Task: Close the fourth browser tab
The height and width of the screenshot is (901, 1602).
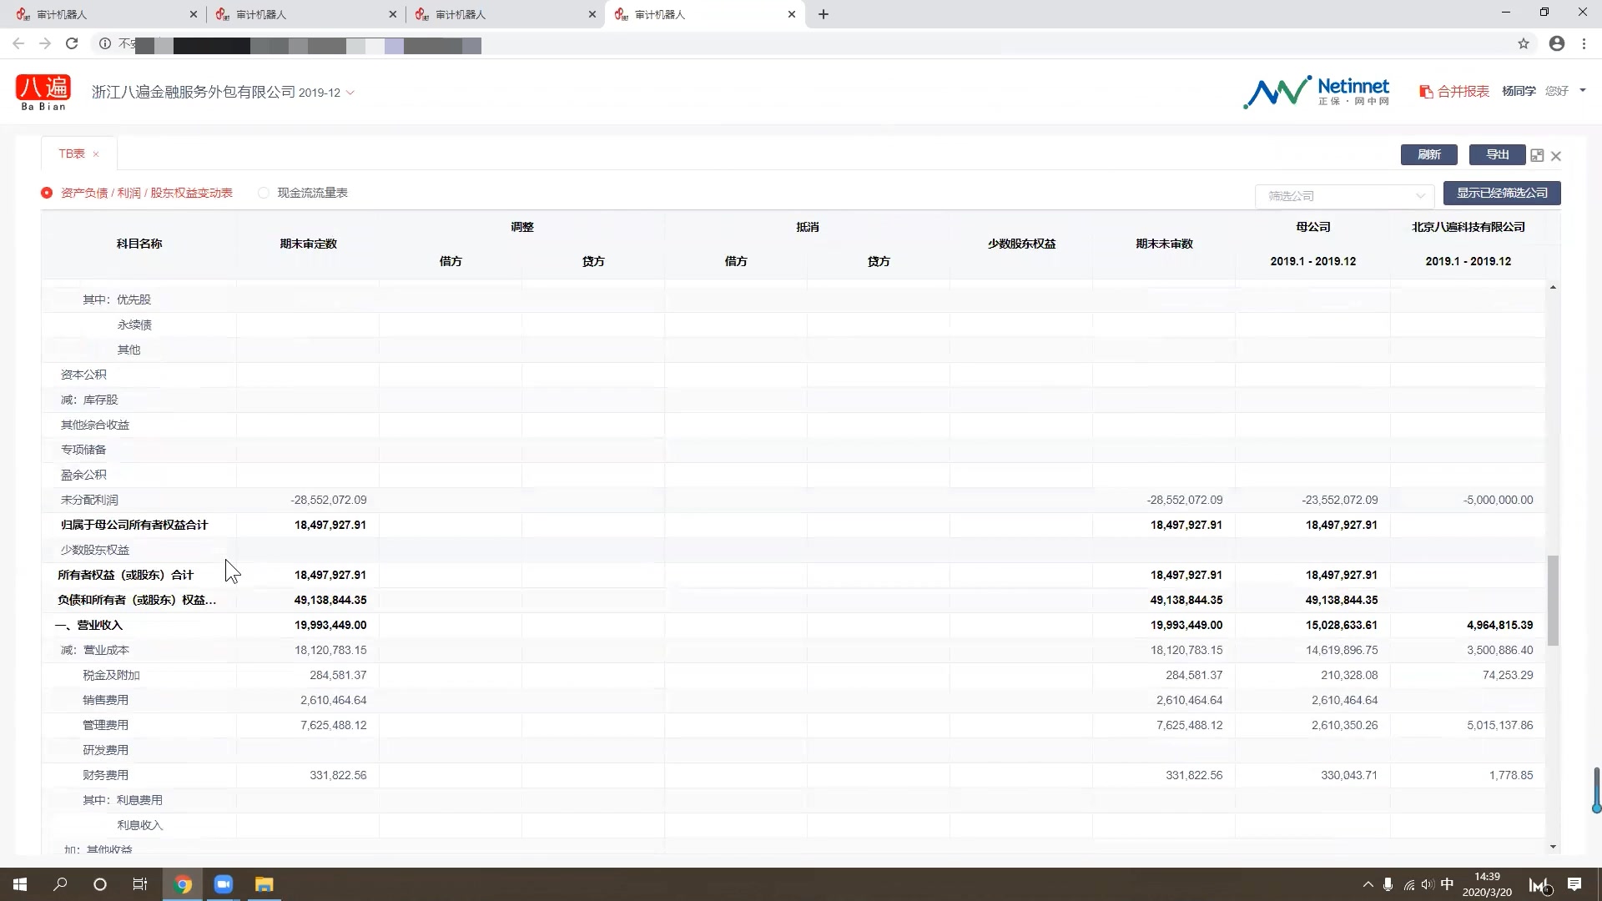Action: tap(792, 14)
